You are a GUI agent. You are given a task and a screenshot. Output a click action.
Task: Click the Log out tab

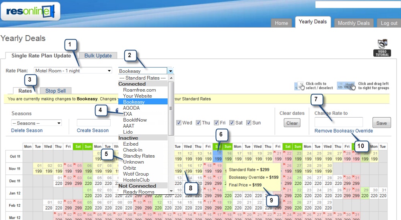click(x=389, y=23)
